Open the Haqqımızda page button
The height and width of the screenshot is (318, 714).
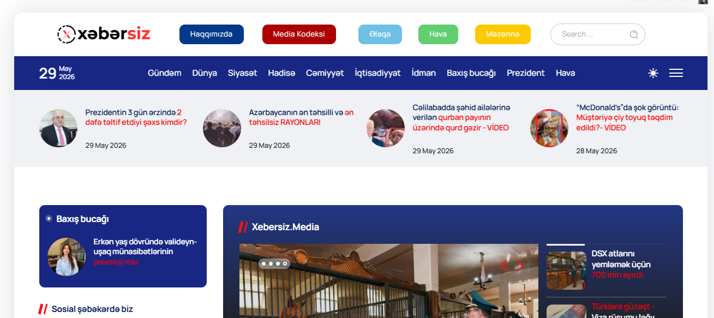point(212,34)
